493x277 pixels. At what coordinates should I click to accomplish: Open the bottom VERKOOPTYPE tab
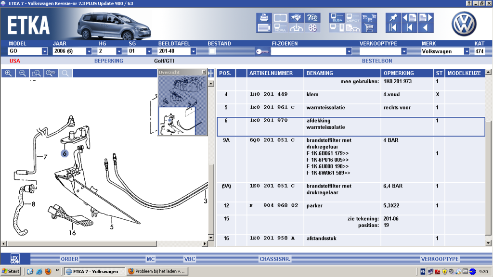(440, 259)
